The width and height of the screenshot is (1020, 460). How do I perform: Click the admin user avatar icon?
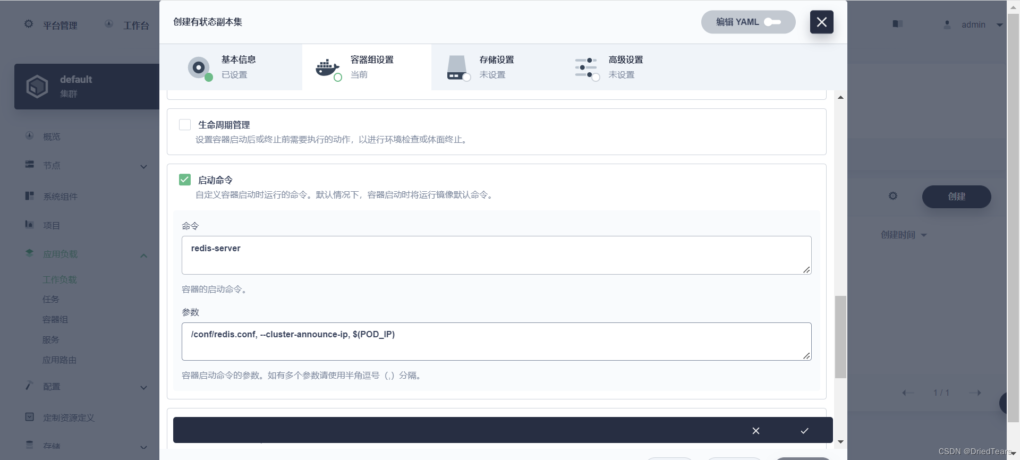point(947,24)
